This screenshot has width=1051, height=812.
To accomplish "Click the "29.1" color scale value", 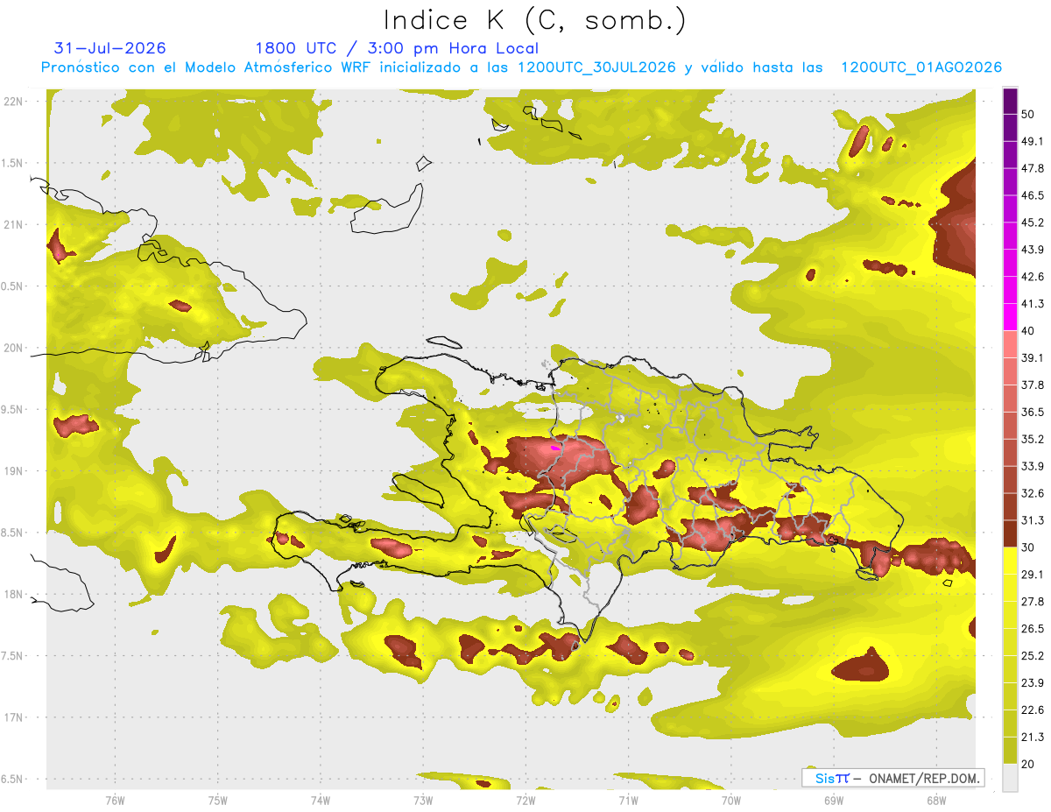I will tap(1032, 575).
